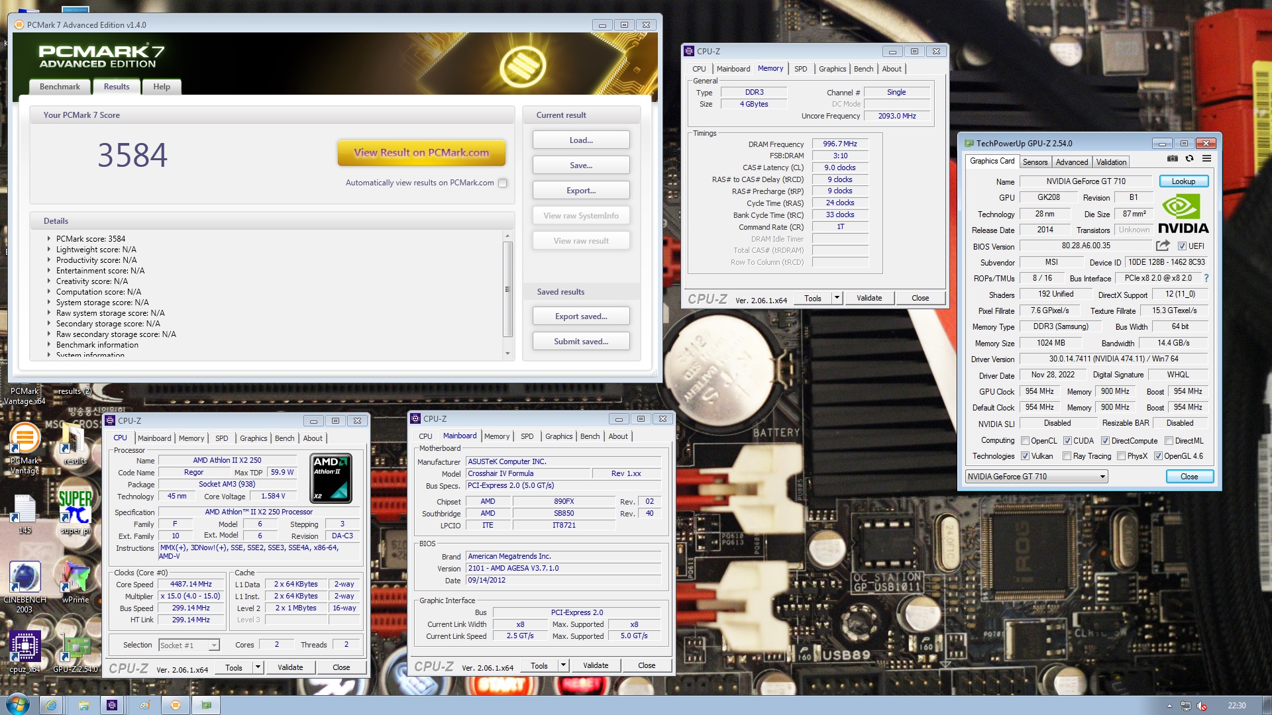
Task: Expand Benchmark information tree row
Action: (x=48, y=345)
